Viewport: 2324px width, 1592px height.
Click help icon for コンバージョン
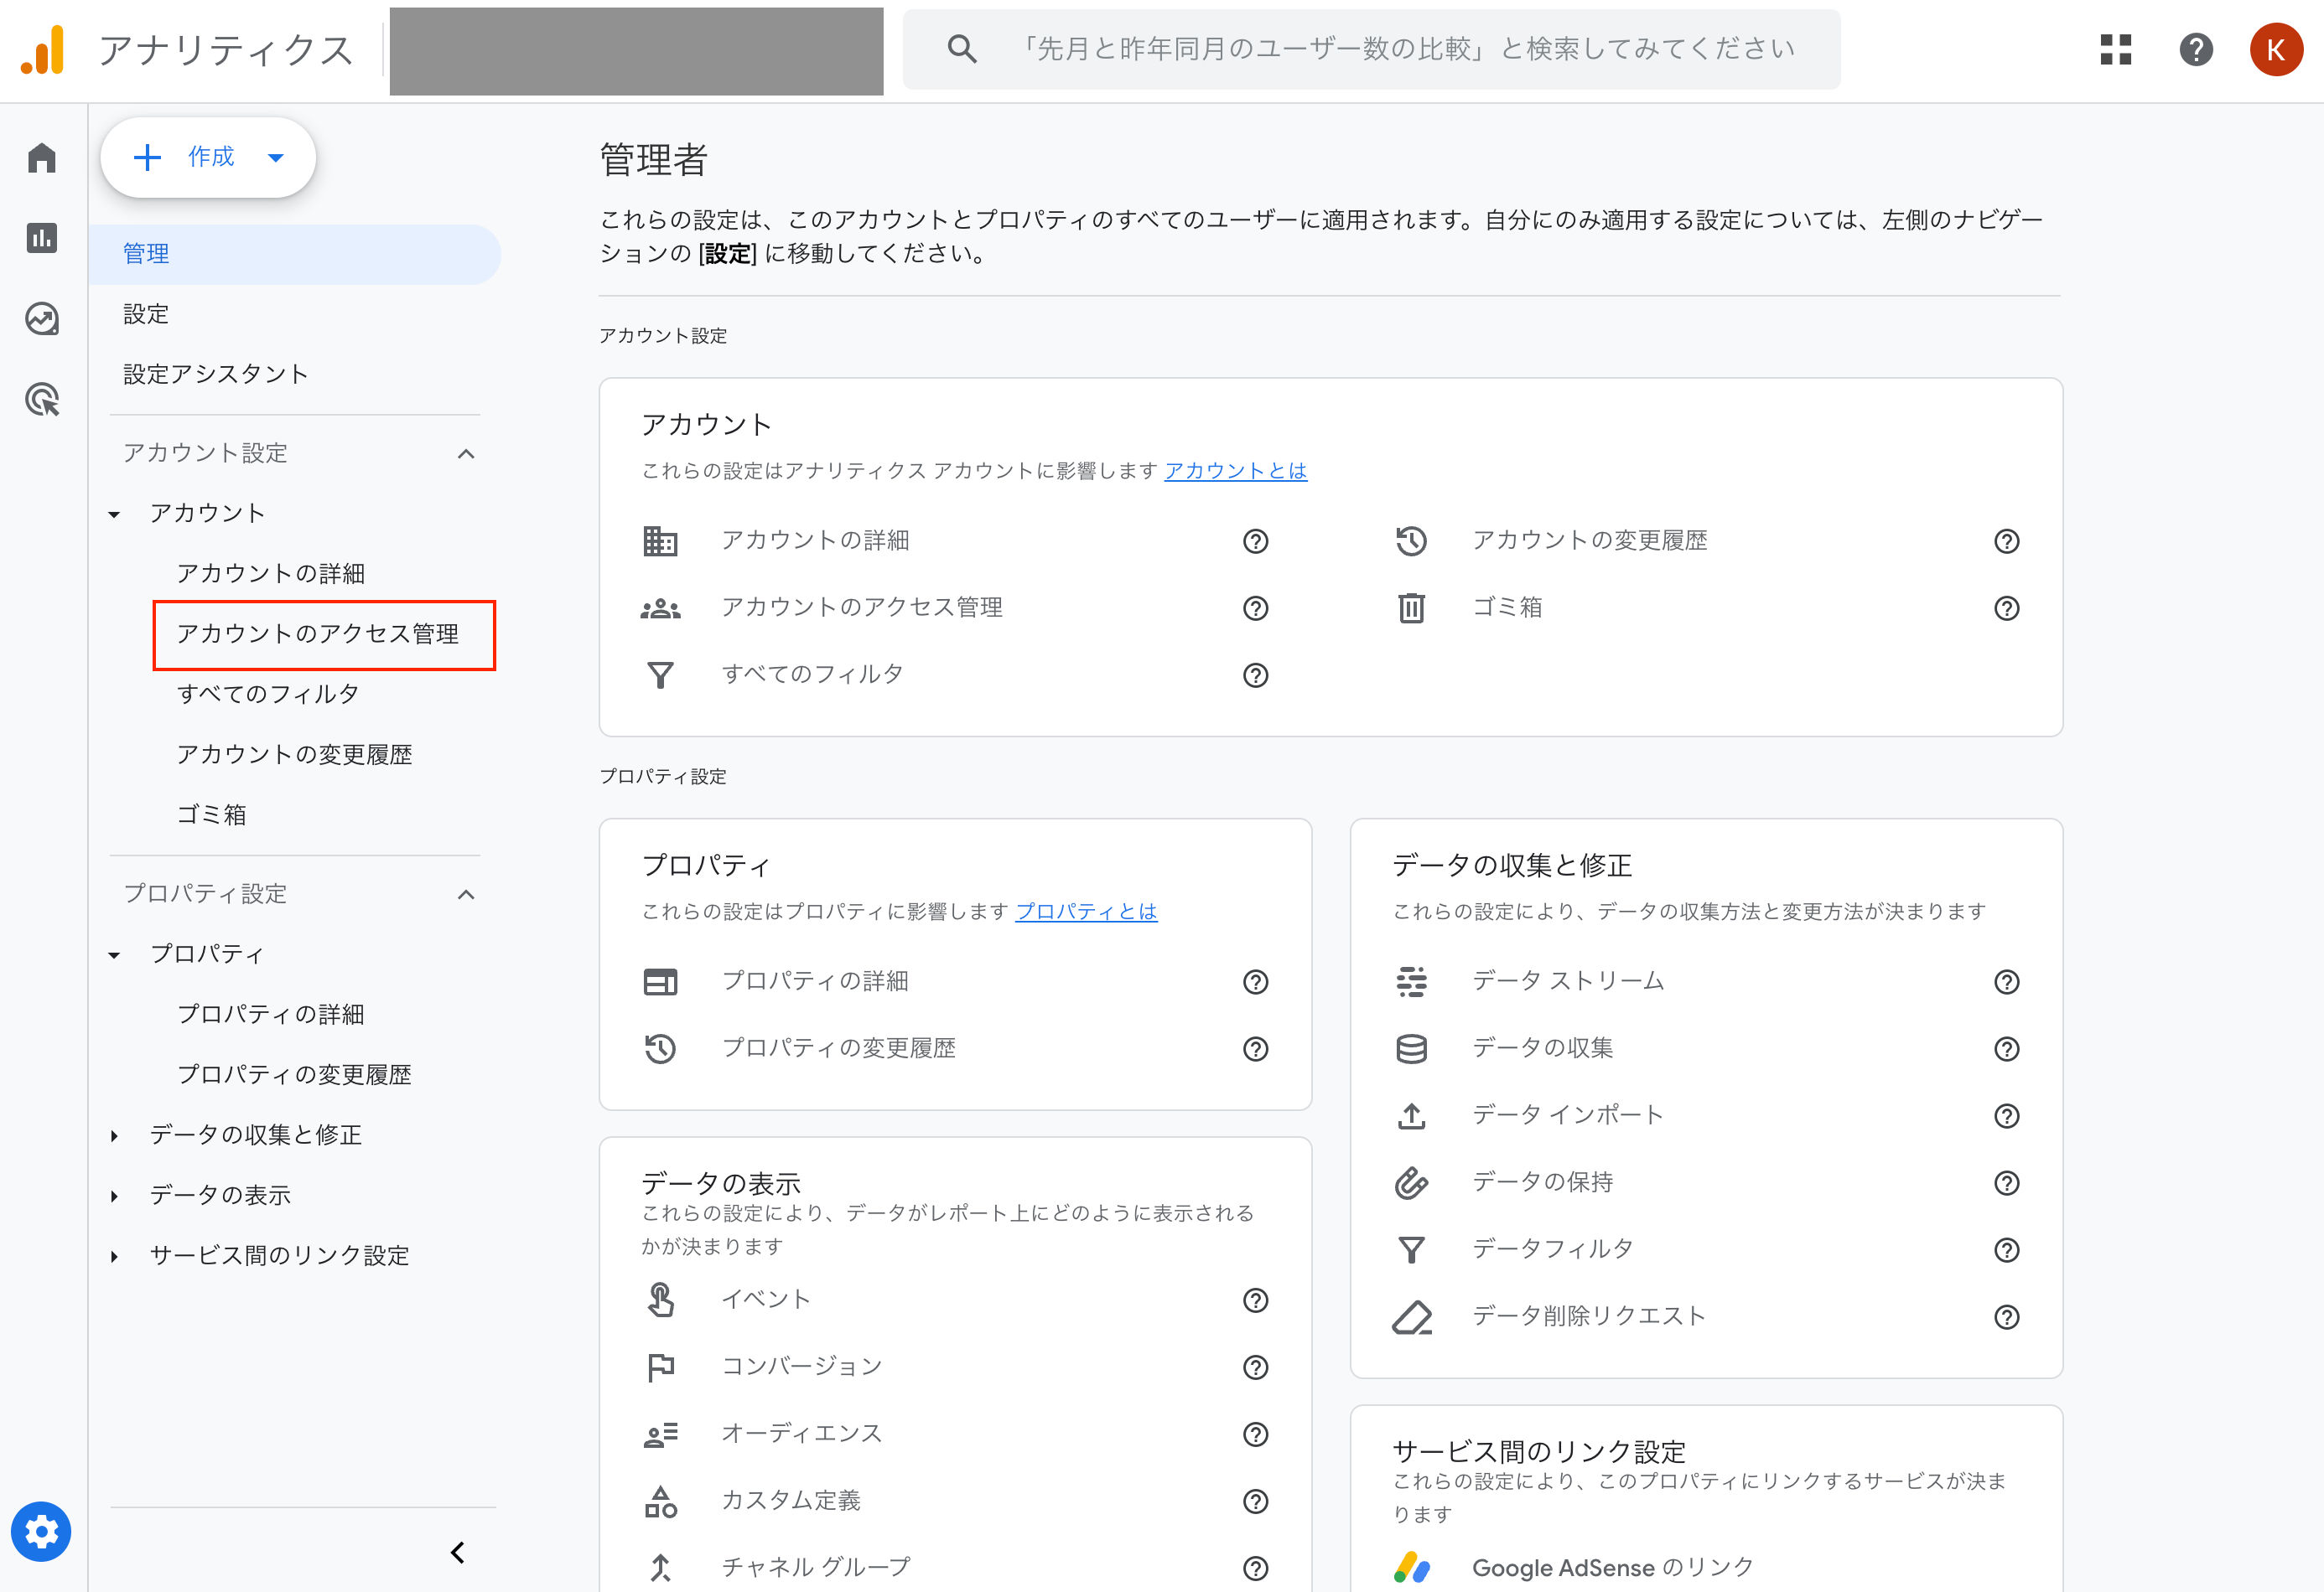point(1255,1367)
